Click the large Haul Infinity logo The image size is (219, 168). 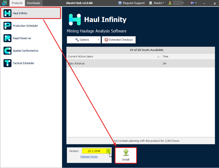pyautogui.click(x=75, y=19)
